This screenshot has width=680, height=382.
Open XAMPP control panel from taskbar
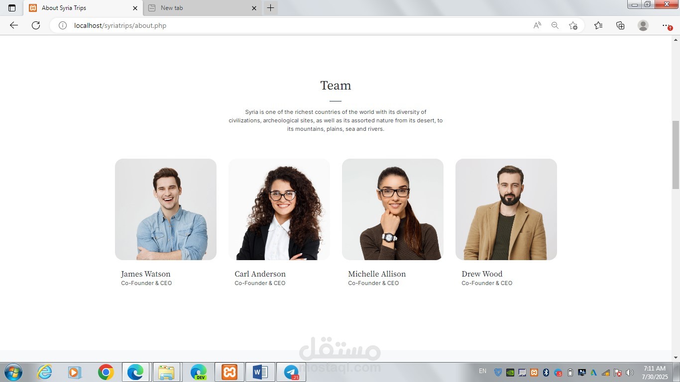[x=229, y=372]
